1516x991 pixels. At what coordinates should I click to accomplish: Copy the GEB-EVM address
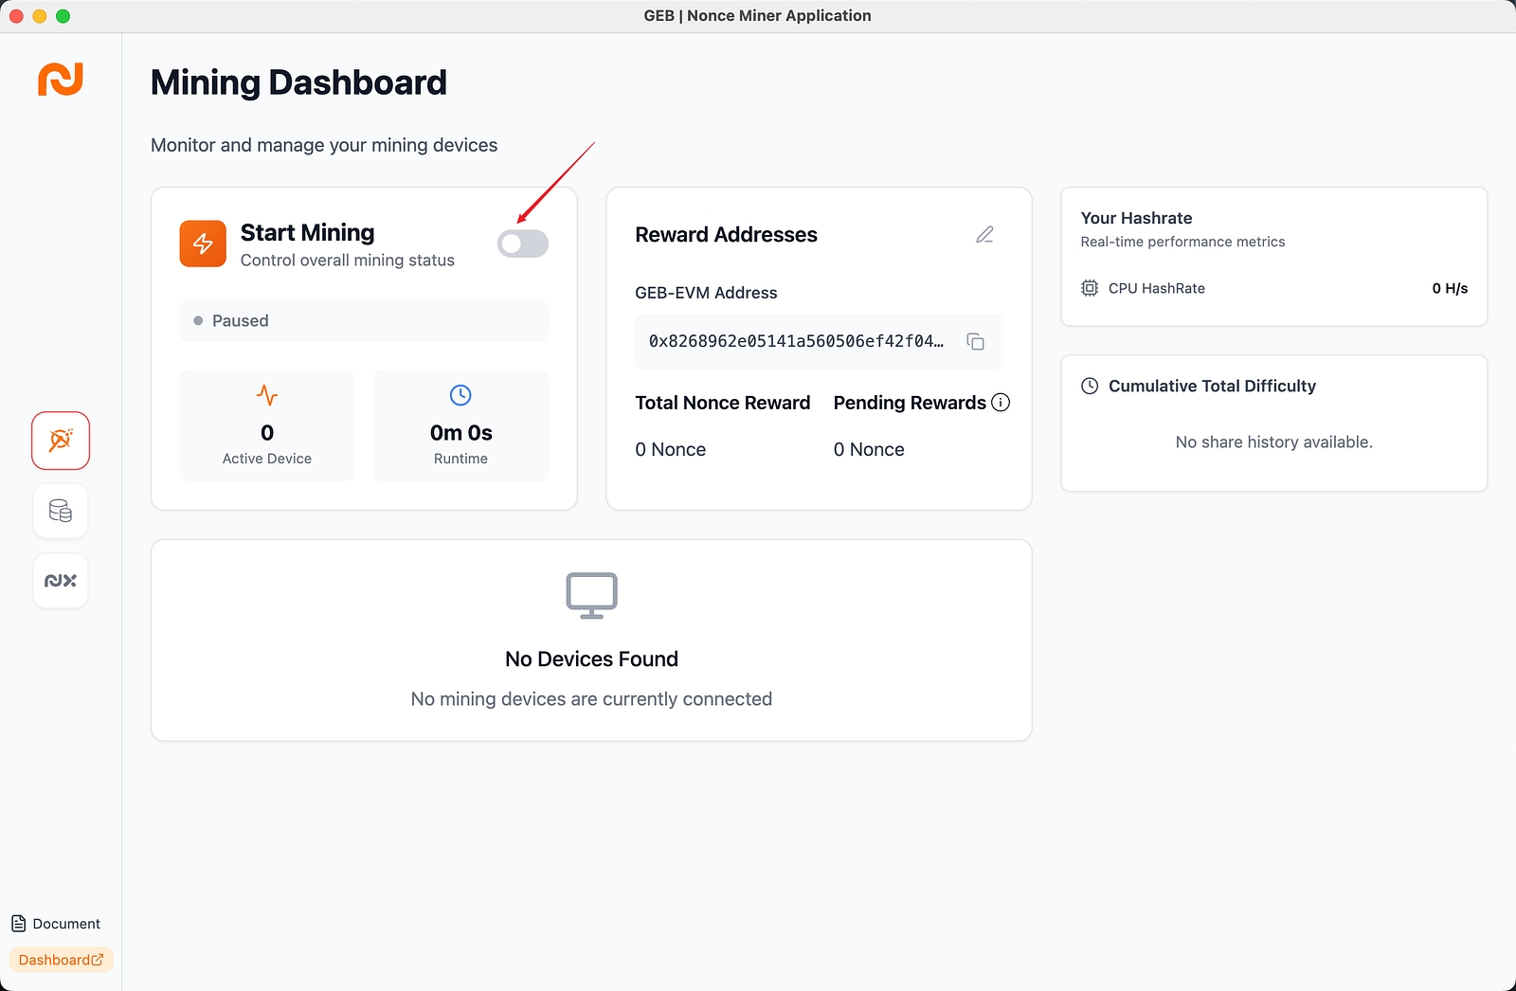click(975, 341)
